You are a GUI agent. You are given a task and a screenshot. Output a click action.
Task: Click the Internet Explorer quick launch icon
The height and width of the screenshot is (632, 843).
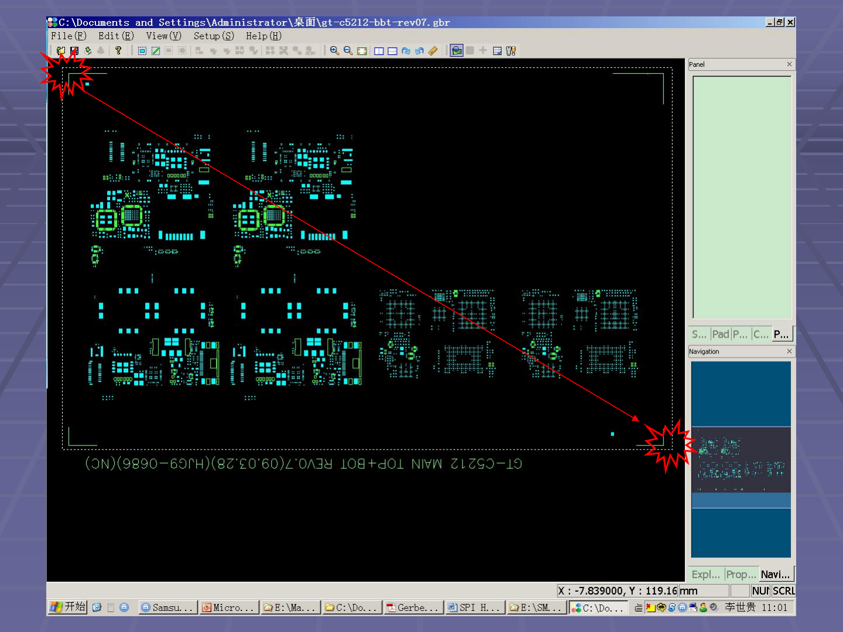[x=97, y=607]
